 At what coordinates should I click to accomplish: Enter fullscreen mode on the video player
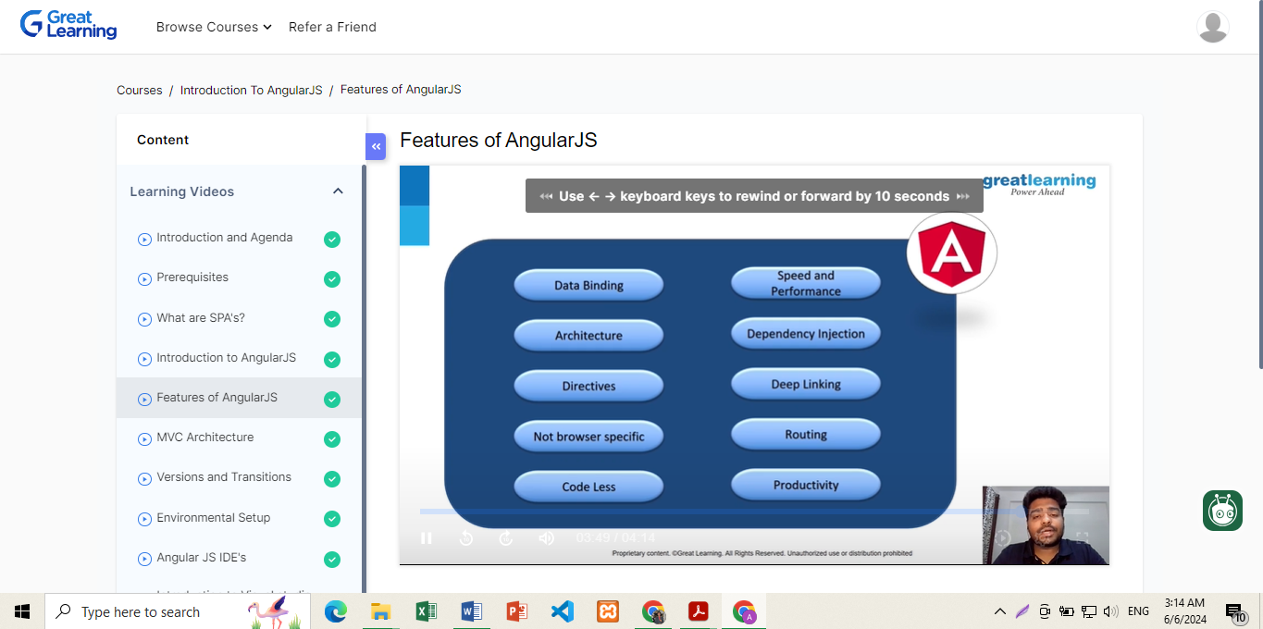[x=1081, y=537]
